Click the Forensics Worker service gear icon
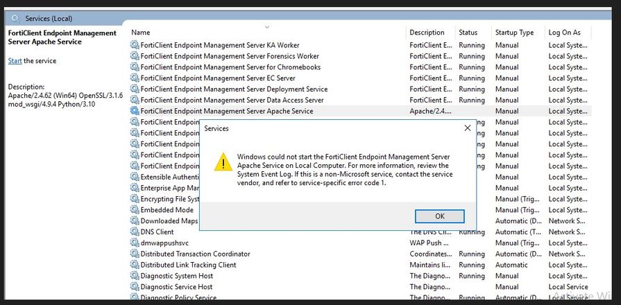This screenshot has width=621, height=305. click(135, 56)
